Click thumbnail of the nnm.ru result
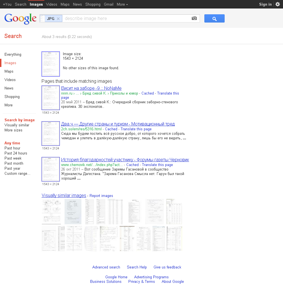Image resolution: width=283 pixels, height=289 pixels. [x=51, y=98]
